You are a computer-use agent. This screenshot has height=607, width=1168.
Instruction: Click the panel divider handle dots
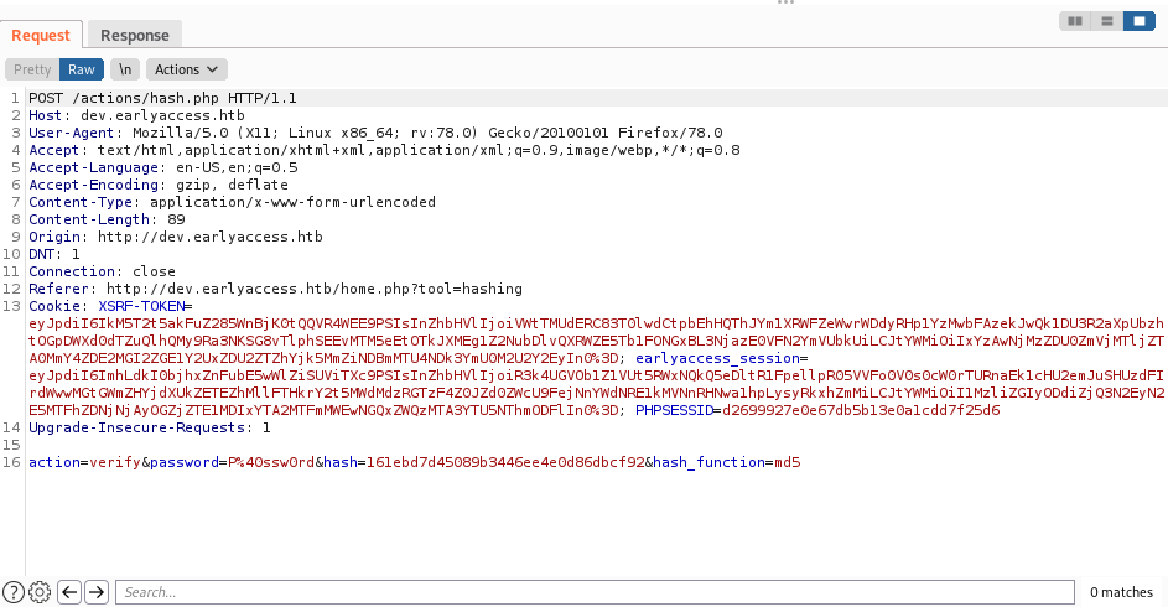(x=785, y=2)
